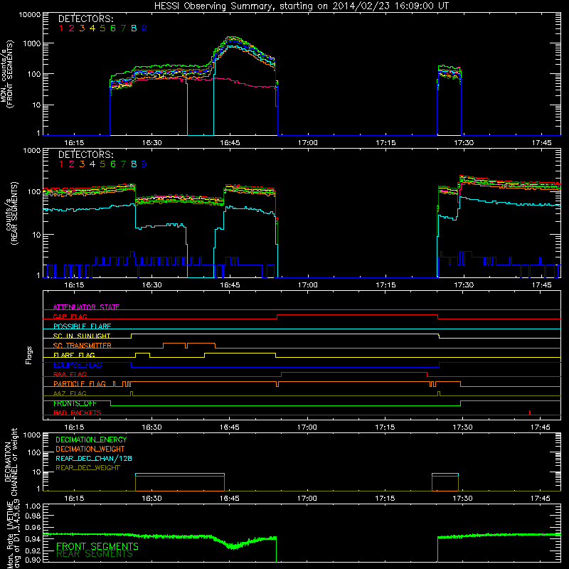Select detector 1 in front segments legend
The height and width of the screenshot is (569, 569).
tap(61, 28)
